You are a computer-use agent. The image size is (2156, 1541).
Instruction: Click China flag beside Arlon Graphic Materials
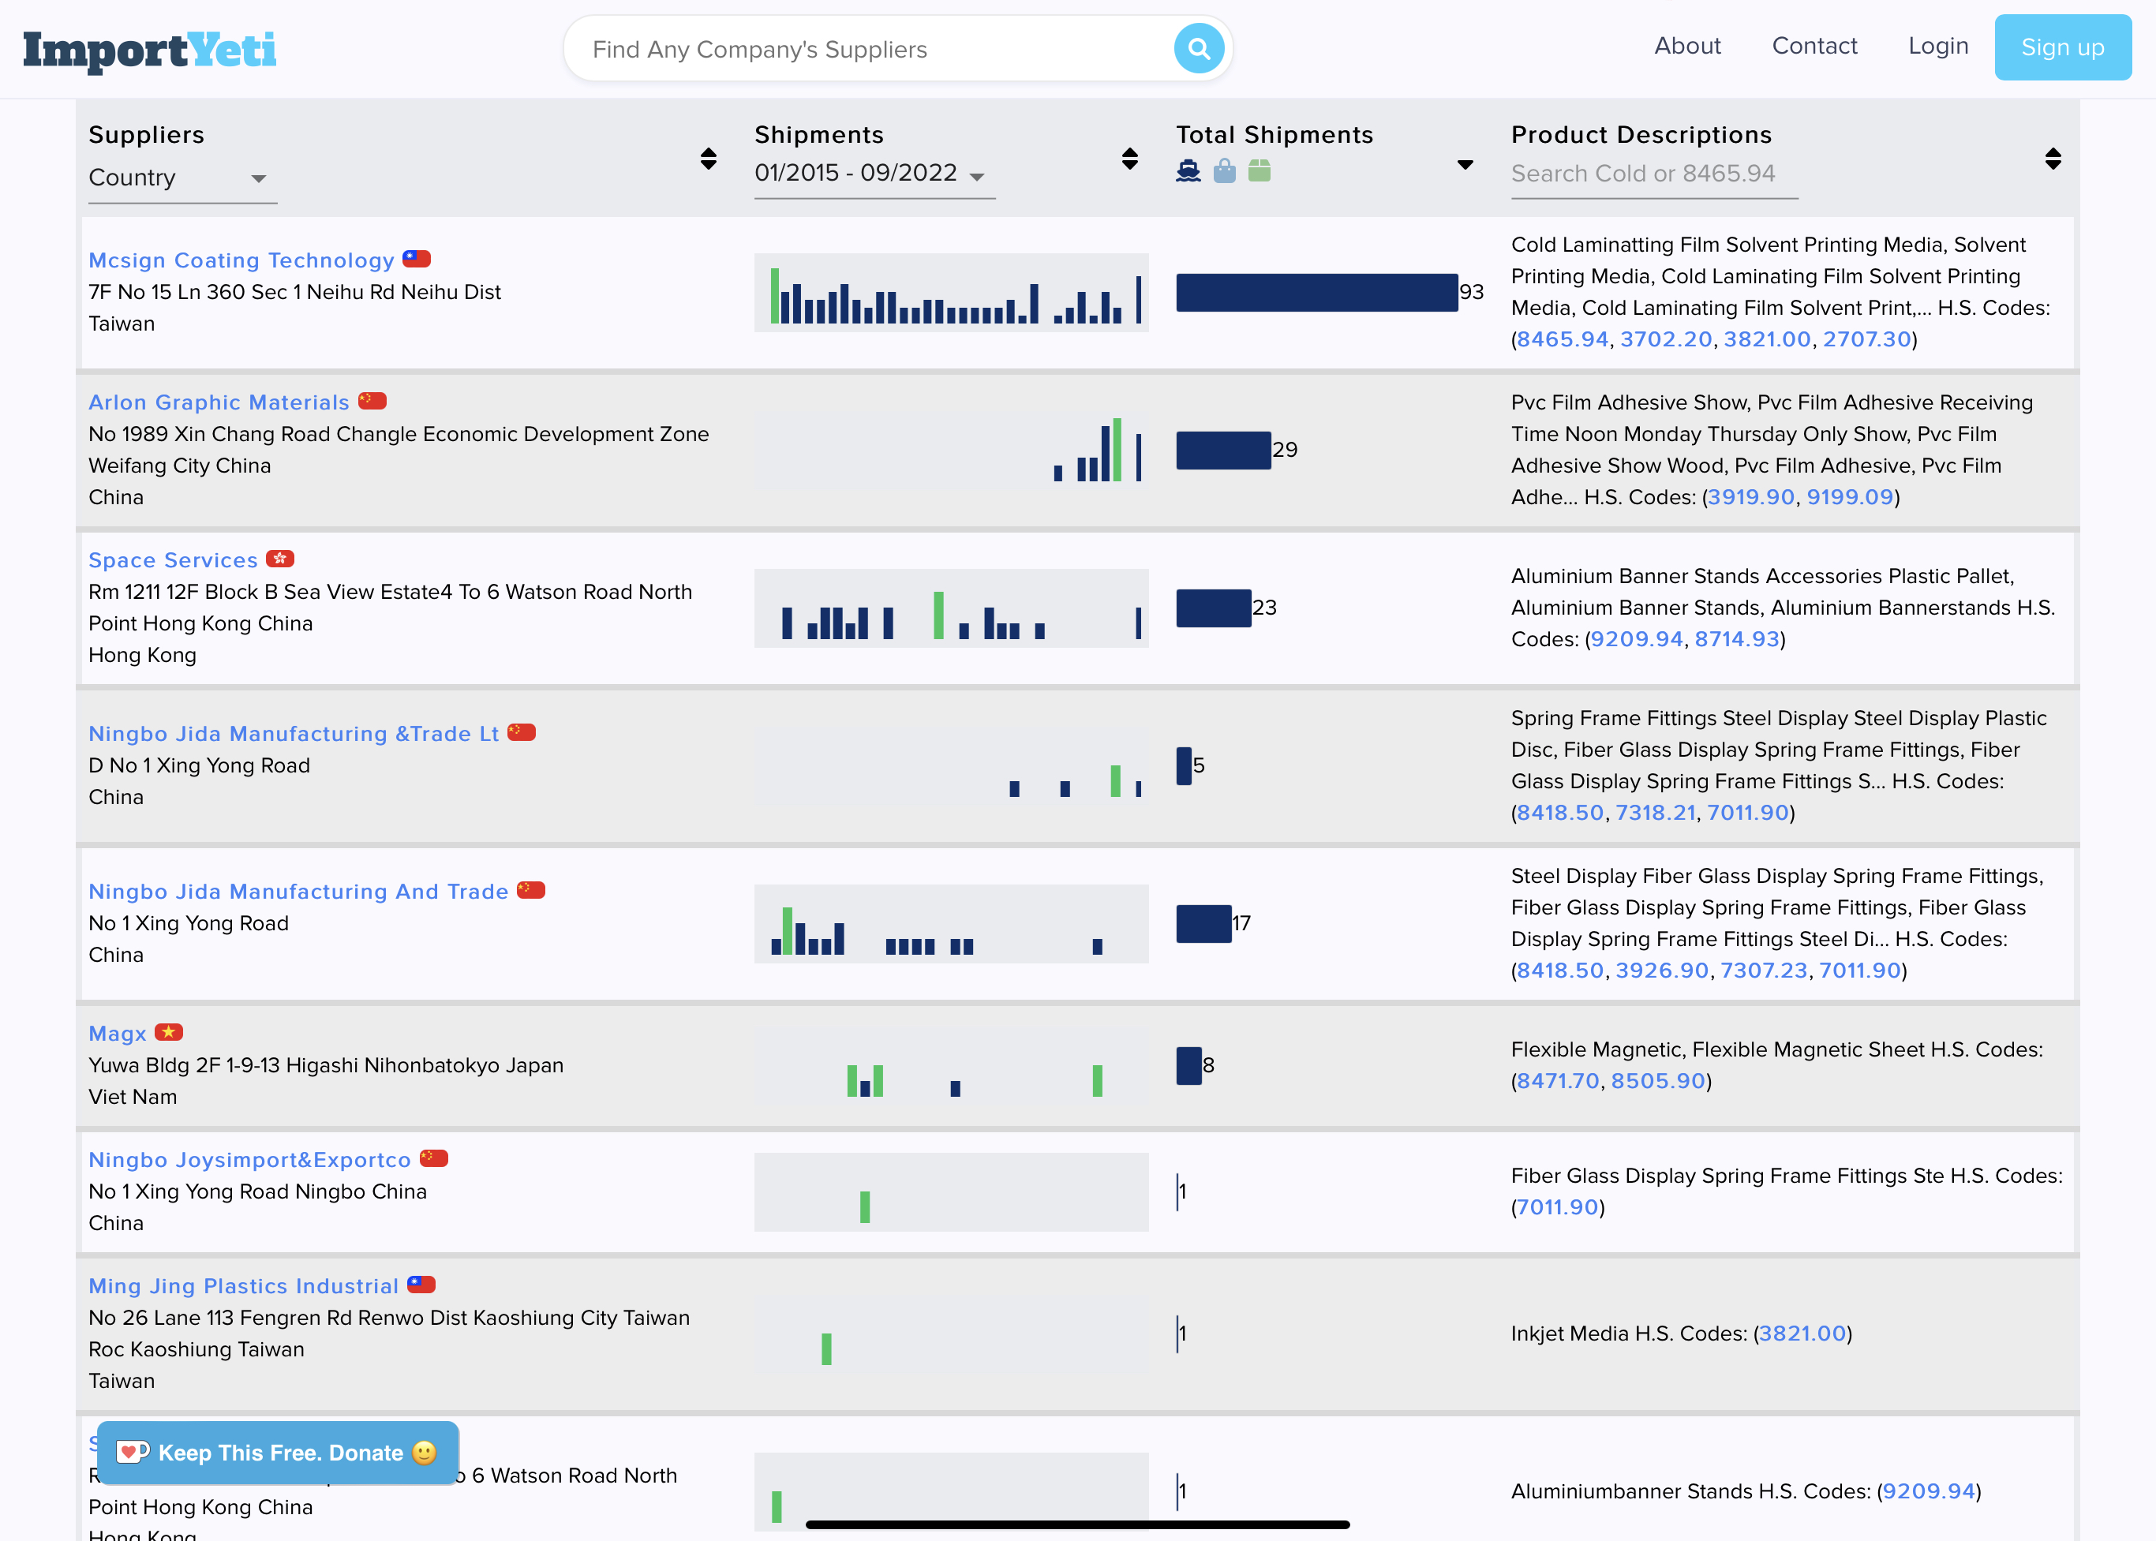pyautogui.click(x=372, y=402)
